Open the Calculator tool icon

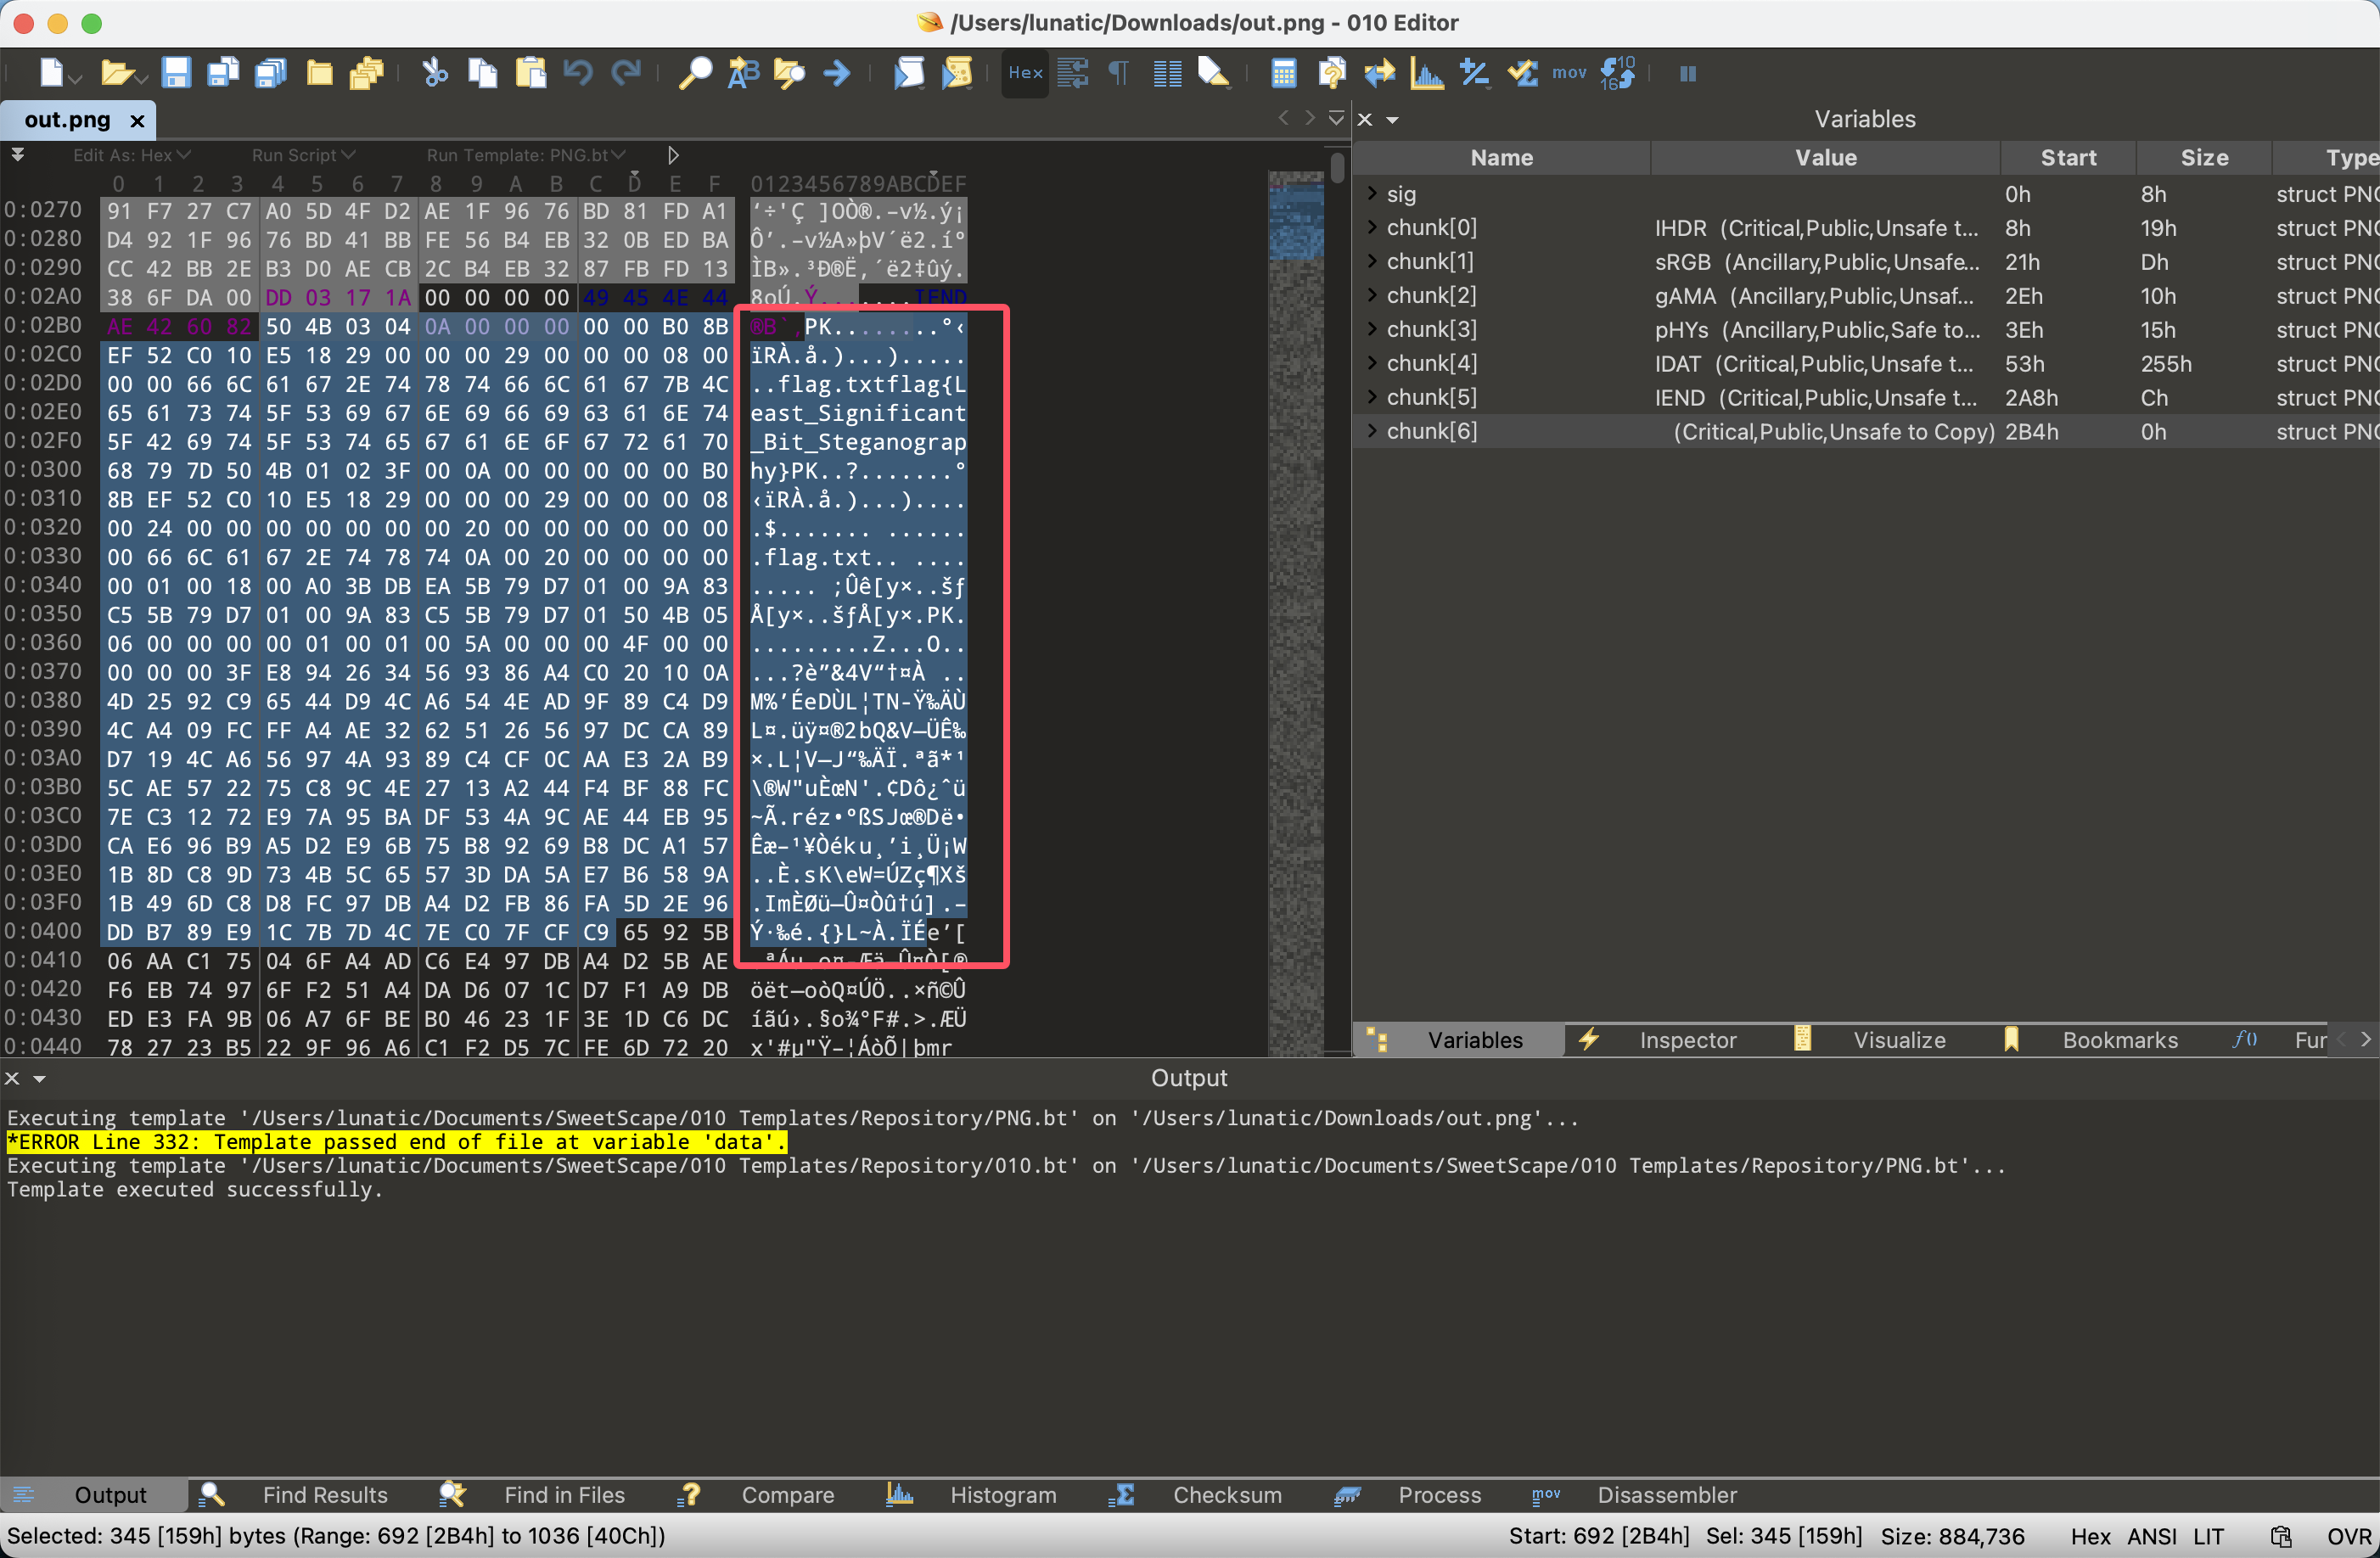[1283, 73]
